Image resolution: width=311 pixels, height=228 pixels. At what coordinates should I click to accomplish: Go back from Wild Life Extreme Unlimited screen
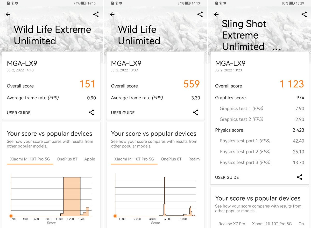[8, 14]
